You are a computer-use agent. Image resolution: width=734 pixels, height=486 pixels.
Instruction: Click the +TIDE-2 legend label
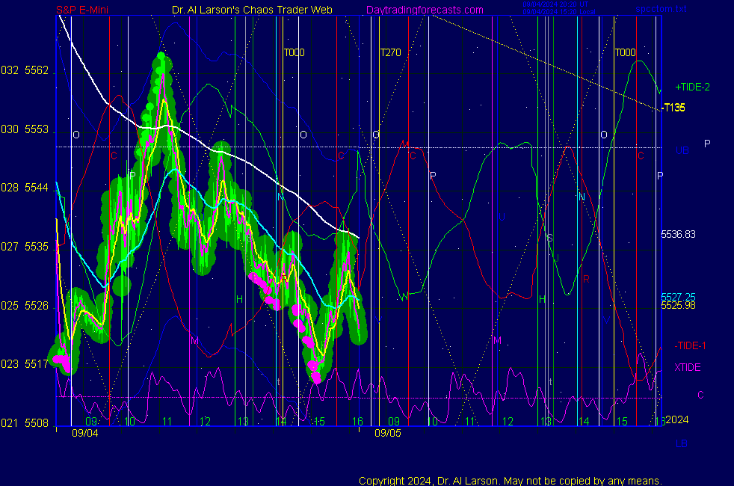pos(692,87)
